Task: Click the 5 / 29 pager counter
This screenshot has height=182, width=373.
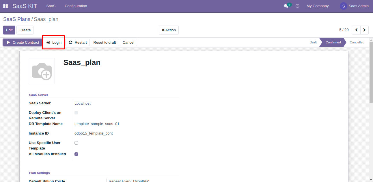Action: (344, 30)
